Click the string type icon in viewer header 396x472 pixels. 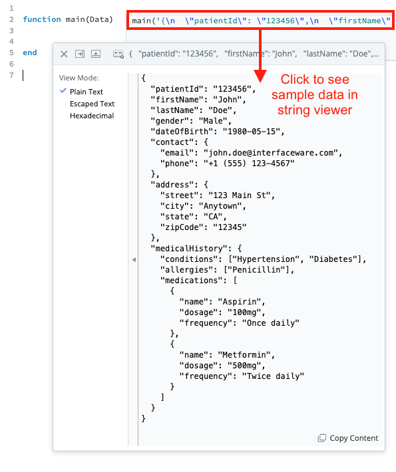tap(118, 55)
